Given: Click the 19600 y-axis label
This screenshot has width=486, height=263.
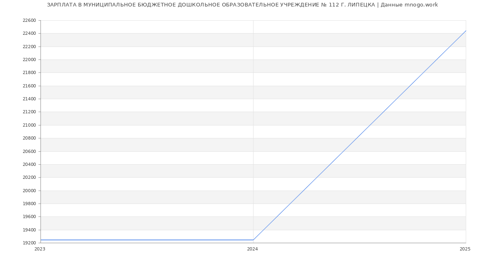Looking at the screenshot, I should coord(29,217).
